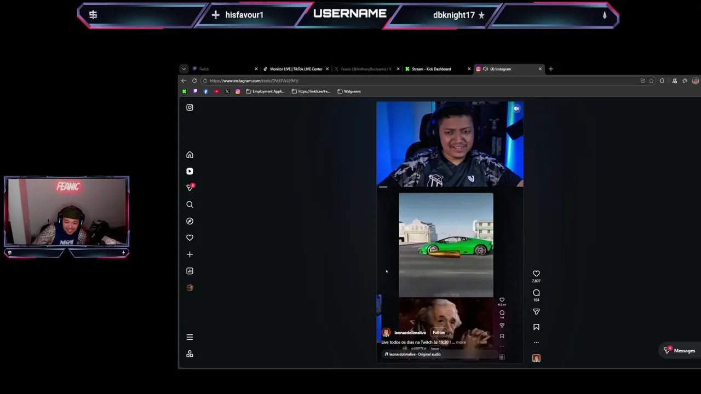Switch to the Feanic X tab
Screen dimensions: 701x394
(x=366, y=69)
